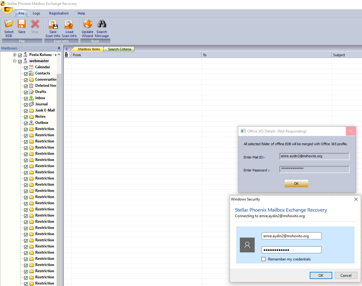Switch to the Mailbox Items tab
The image size is (362, 286).
89,49
